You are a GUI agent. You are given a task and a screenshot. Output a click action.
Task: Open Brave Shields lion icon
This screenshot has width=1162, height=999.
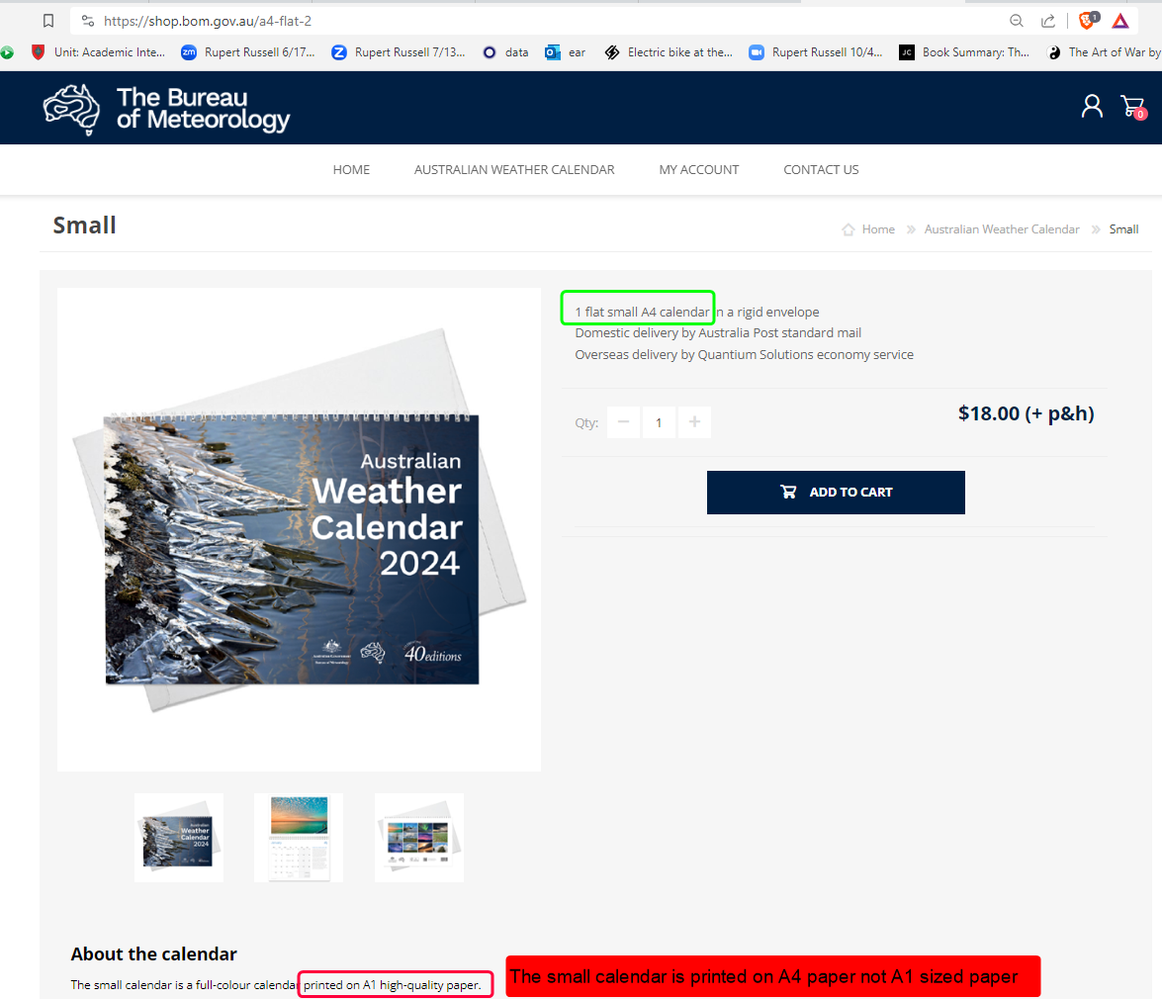coord(1088,20)
